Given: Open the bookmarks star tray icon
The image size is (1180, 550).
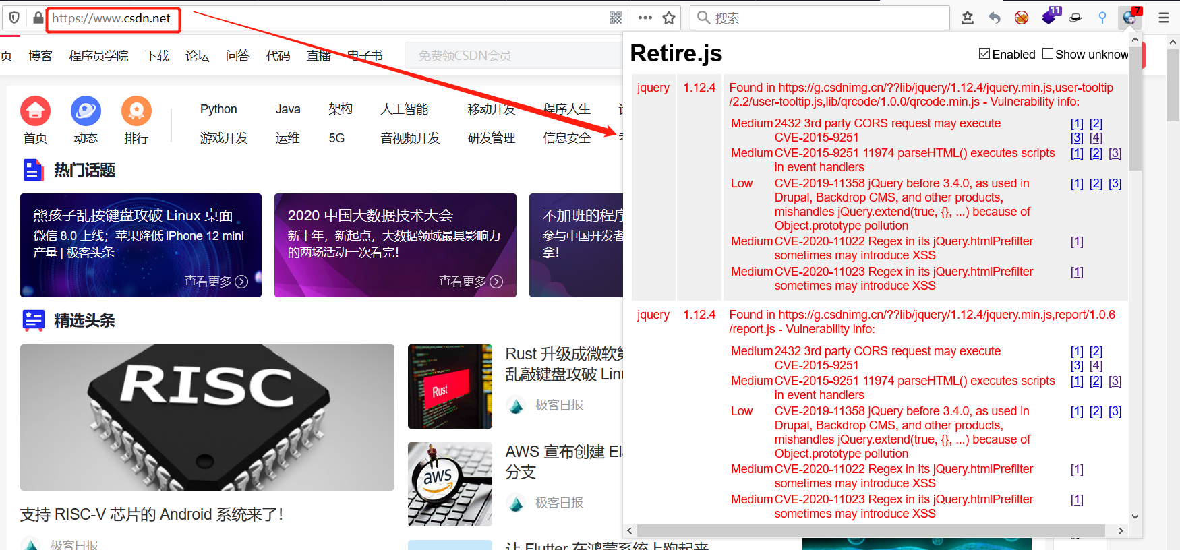Looking at the screenshot, I should 968,18.
